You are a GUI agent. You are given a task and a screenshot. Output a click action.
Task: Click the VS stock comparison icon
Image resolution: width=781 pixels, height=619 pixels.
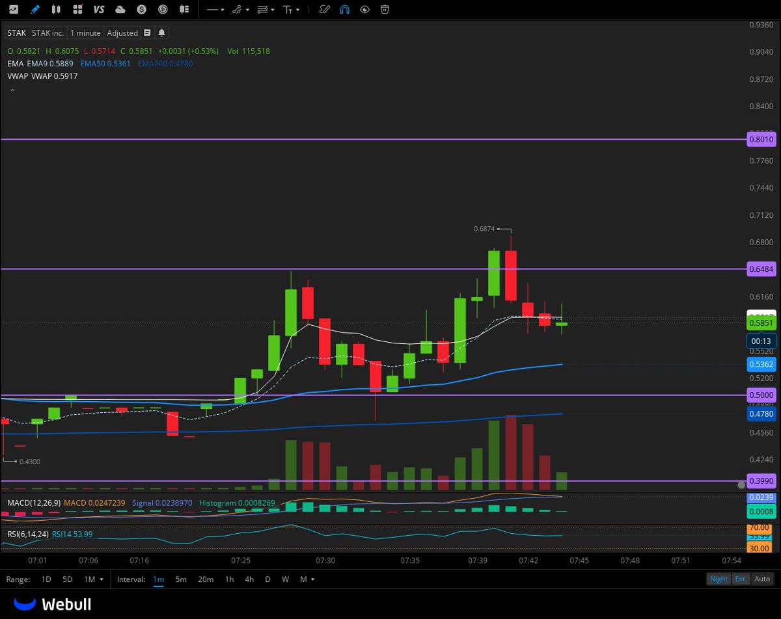click(98, 9)
